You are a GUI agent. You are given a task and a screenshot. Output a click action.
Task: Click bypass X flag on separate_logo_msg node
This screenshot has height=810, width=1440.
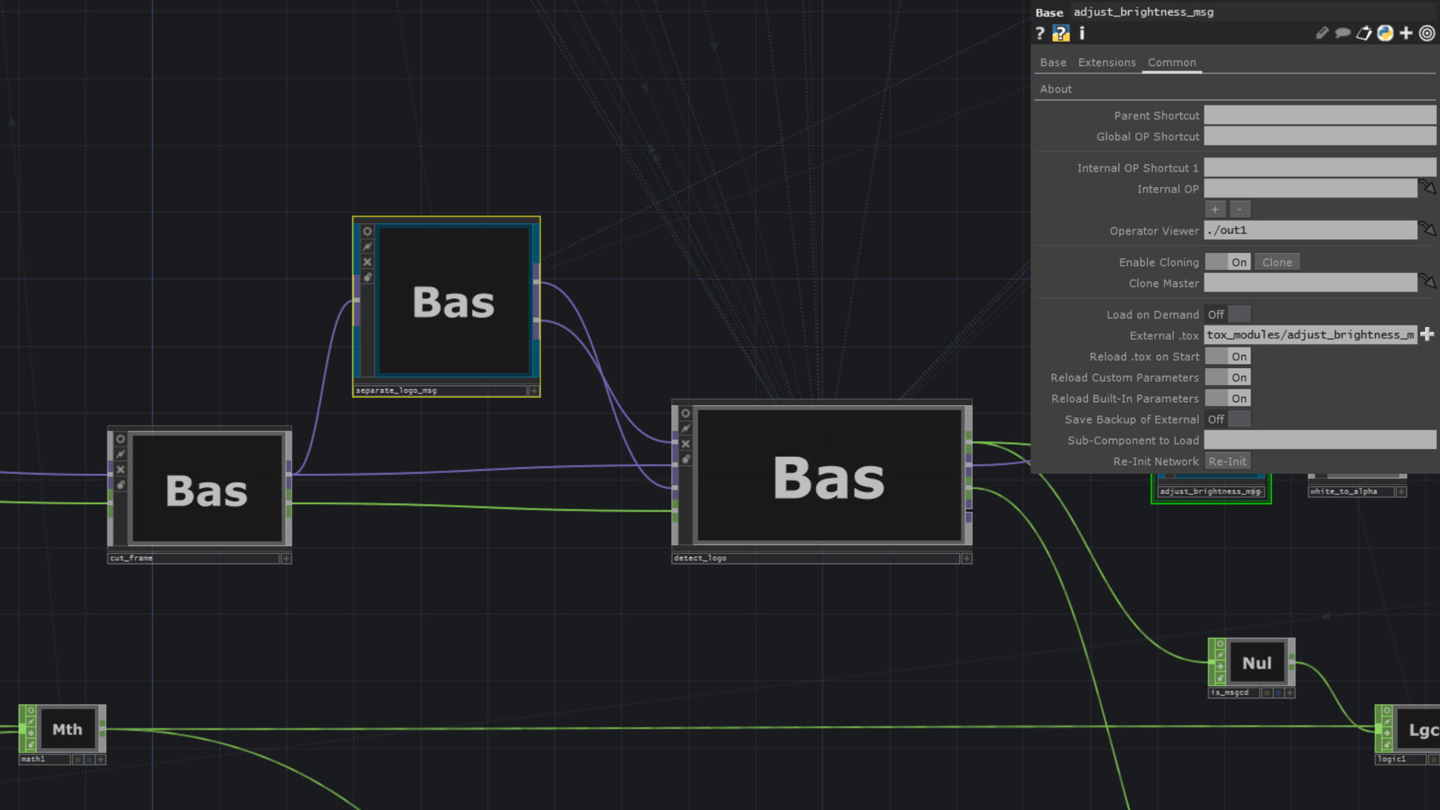367,262
